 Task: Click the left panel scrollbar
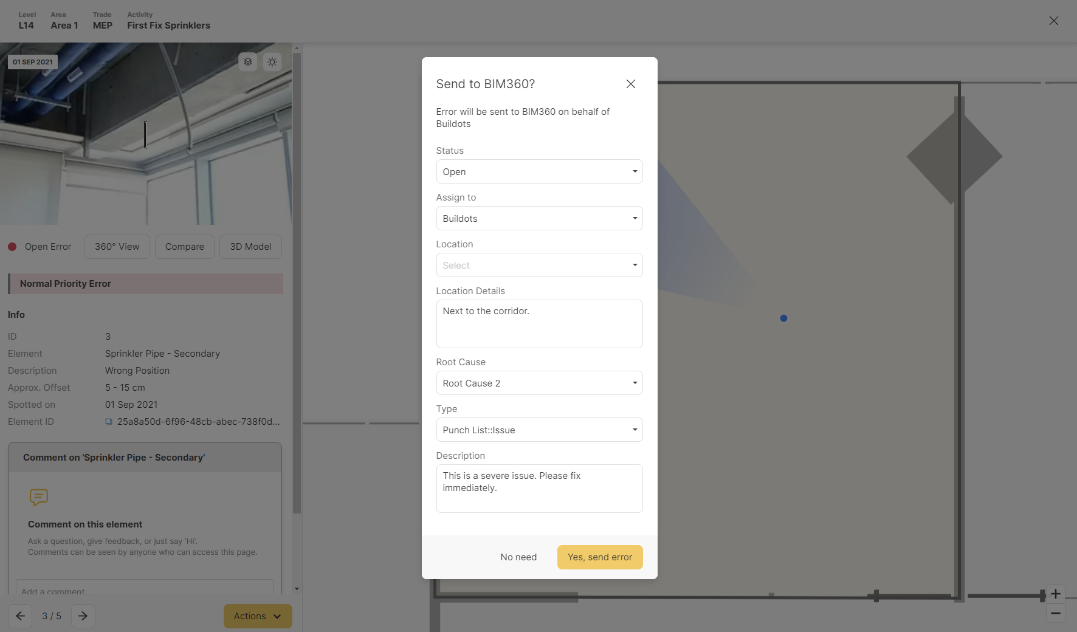(x=297, y=283)
